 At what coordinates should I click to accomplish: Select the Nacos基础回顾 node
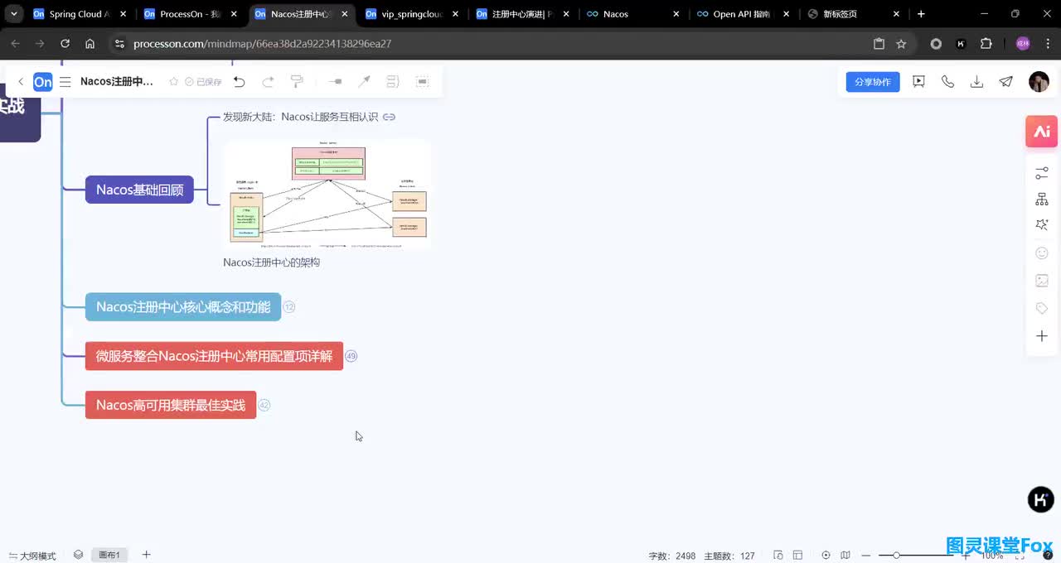[139, 190]
